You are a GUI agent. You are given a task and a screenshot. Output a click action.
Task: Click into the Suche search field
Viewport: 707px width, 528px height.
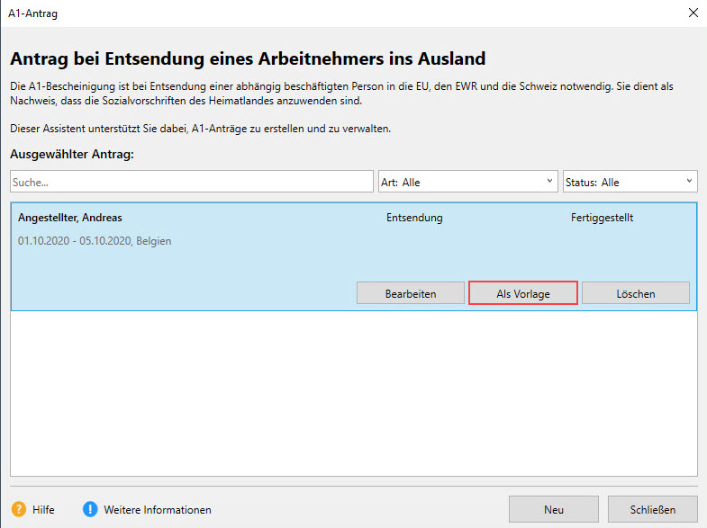click(191, 182)
